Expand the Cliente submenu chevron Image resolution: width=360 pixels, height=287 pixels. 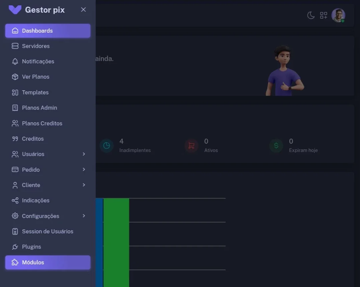84,185
